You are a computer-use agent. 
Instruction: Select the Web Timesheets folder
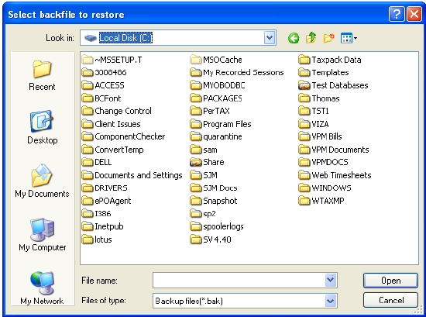(x=335, y=175)
